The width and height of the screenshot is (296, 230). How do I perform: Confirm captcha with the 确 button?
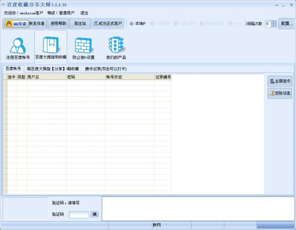click(94, 214)
